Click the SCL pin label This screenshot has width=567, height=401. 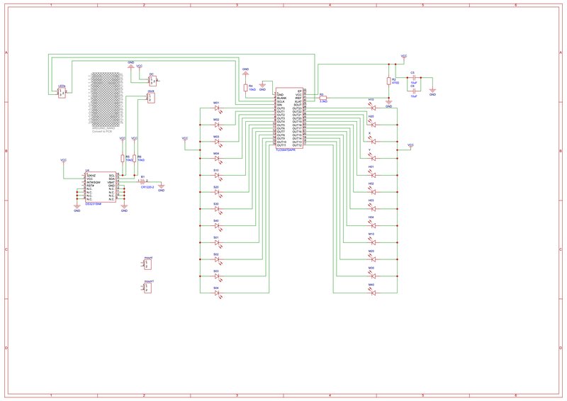pos(112,176)
